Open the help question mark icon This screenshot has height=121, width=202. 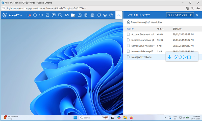(111, 15)
